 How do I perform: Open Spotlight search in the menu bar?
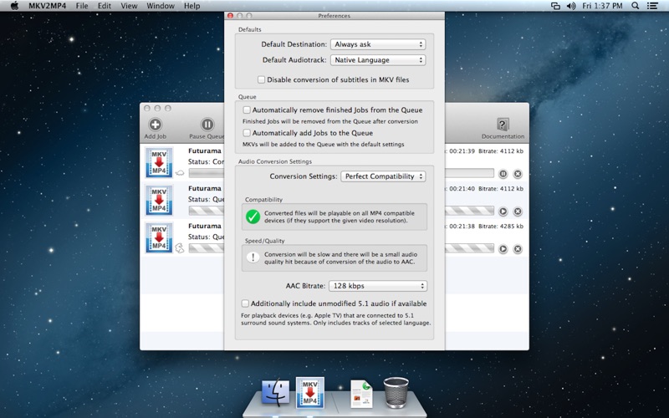click(636, 6)
